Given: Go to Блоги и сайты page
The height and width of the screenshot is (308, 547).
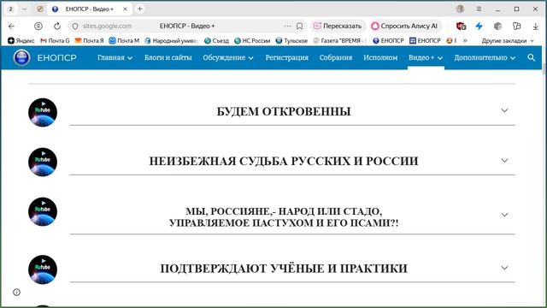Looking at the screenshot, I should click(x=168, y=57).
